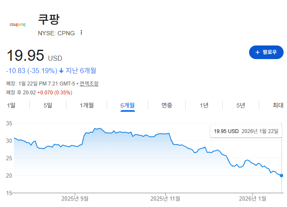This screenshot has width=287, height=207.
Task: Switch to the 연중 year-to-date tab
Action: pyautogui.click(x=167, y=105)
